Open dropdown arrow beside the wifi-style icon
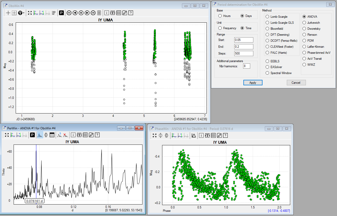Image resolution: width=337 pixels, height=216 pixels. [24, 13]
